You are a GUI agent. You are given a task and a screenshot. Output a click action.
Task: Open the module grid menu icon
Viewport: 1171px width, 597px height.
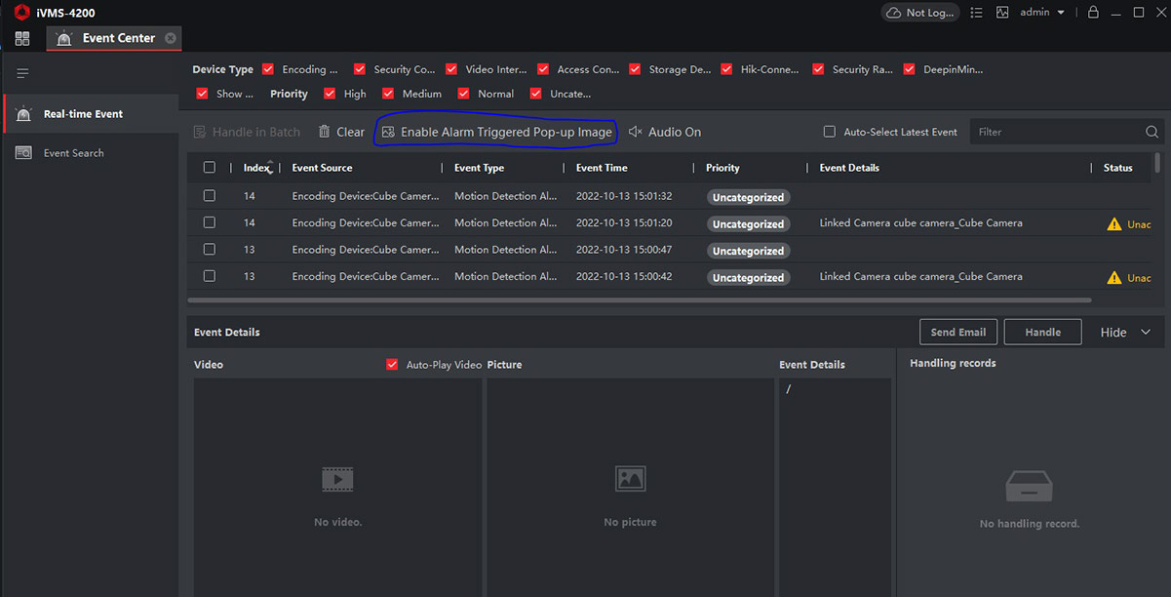click(22, 38)
